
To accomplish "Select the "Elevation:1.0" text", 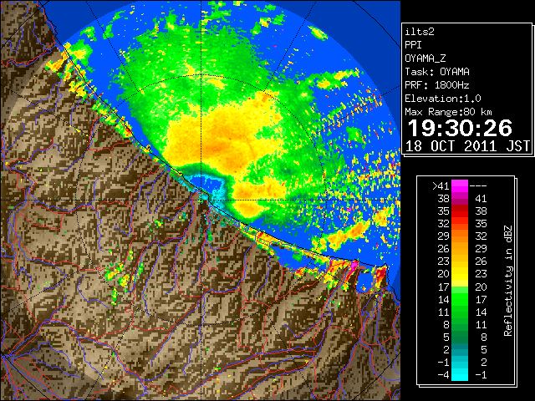I will 443,99.
